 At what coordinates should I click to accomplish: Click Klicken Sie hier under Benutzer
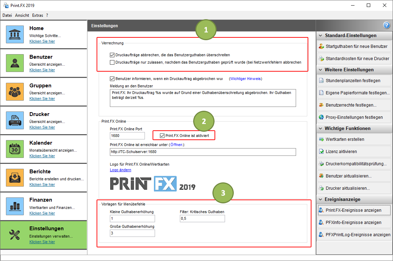[x=42, y=70]
